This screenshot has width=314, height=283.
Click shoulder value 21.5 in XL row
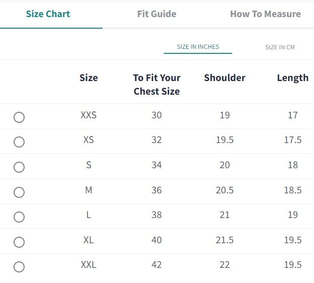pos(225,240)
